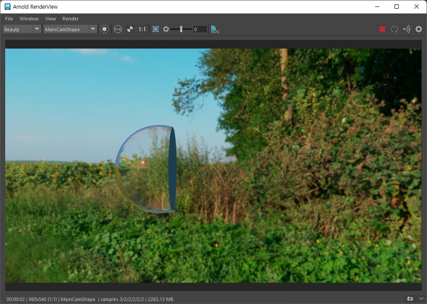The height and width of the screenshot is (304, 427).
Task: Toggle the isolate selected circle icon
Action: coord(104,29)
